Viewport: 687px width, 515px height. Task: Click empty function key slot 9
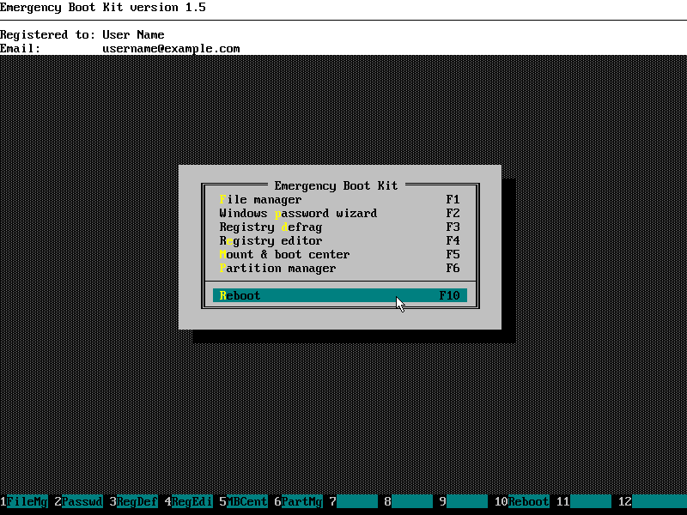click(x=464, y=501)
